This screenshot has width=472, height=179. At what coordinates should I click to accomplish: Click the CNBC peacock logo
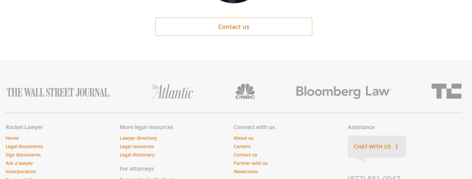tap(245, 91)
